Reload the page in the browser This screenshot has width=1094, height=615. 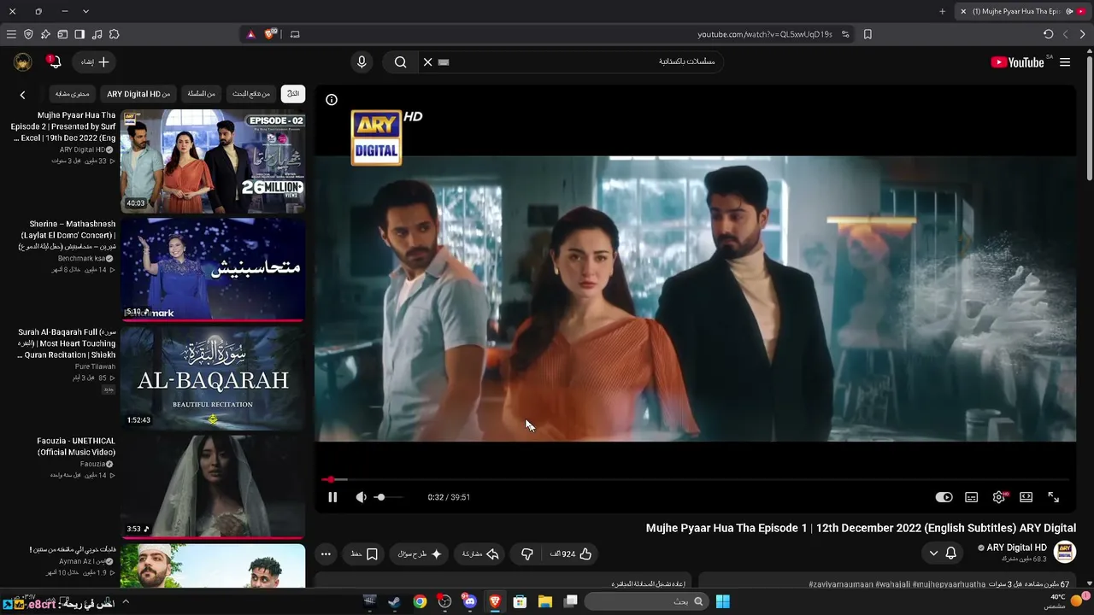1049,34
